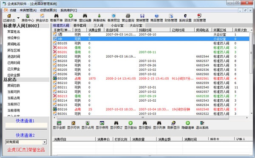Click the 刷新显示 refresh icon
Screen dimensions: 255x158
tap(173, 123)
